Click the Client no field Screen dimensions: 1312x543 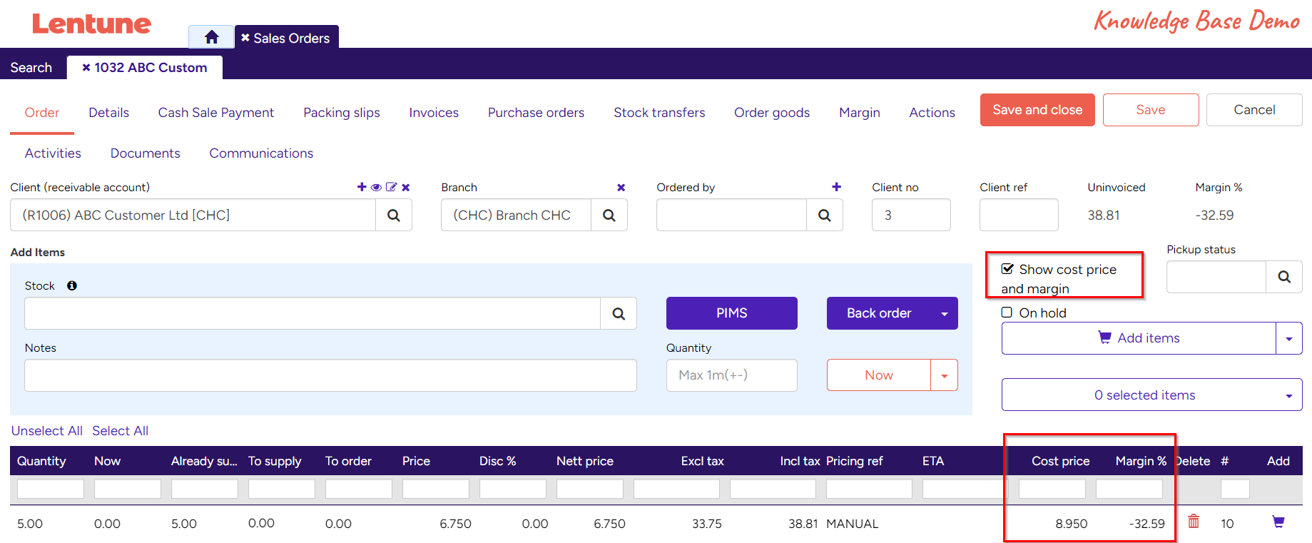click(x=911, y=215)
